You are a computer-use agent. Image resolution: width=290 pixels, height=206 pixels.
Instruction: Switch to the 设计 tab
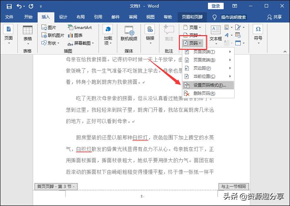coord(63,17)
